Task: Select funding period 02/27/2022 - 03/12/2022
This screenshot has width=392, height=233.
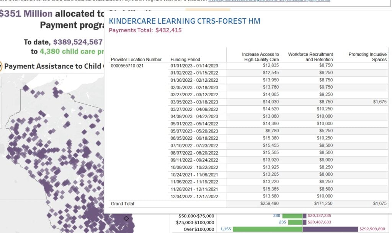Action: pos(194,95)
